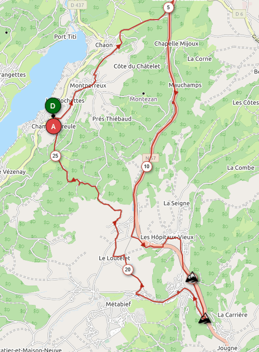Click the D 437 road shield
259x352 pixels.
[x=77, y=5]
